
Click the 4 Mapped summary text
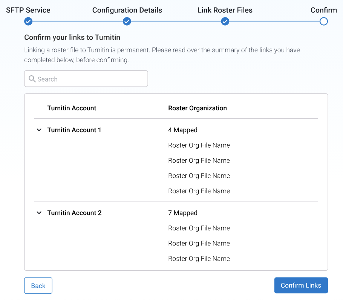183,130
